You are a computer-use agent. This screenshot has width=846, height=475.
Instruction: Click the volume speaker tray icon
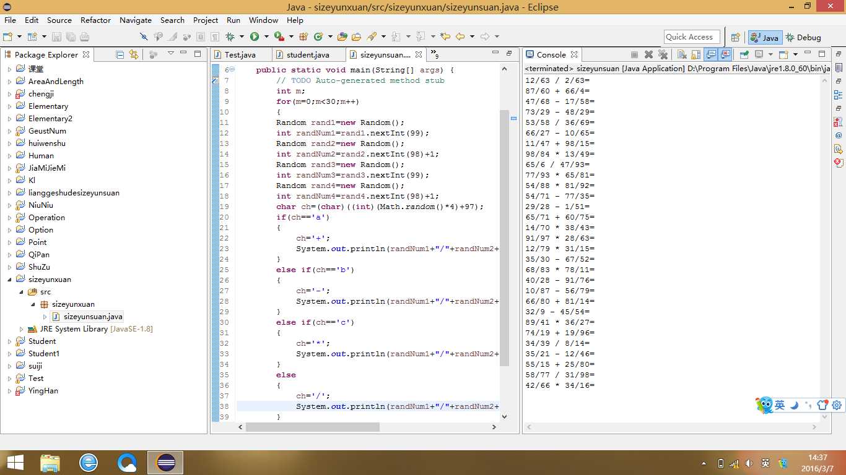[x=749, y=463]
